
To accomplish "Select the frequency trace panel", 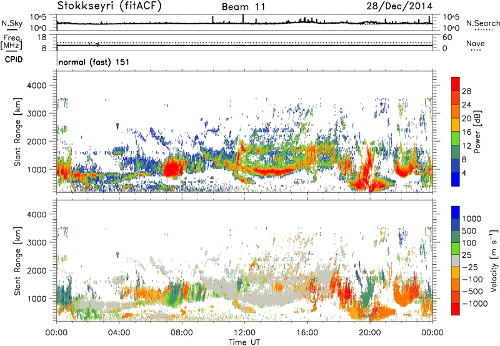I will (244, 42).
